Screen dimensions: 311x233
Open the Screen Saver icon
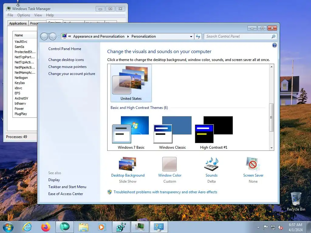point(253,164)
